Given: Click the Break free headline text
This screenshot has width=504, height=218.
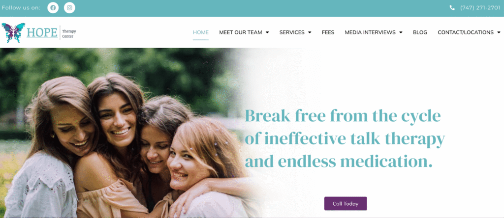Looking at the screenshot, I should point(345,138).
